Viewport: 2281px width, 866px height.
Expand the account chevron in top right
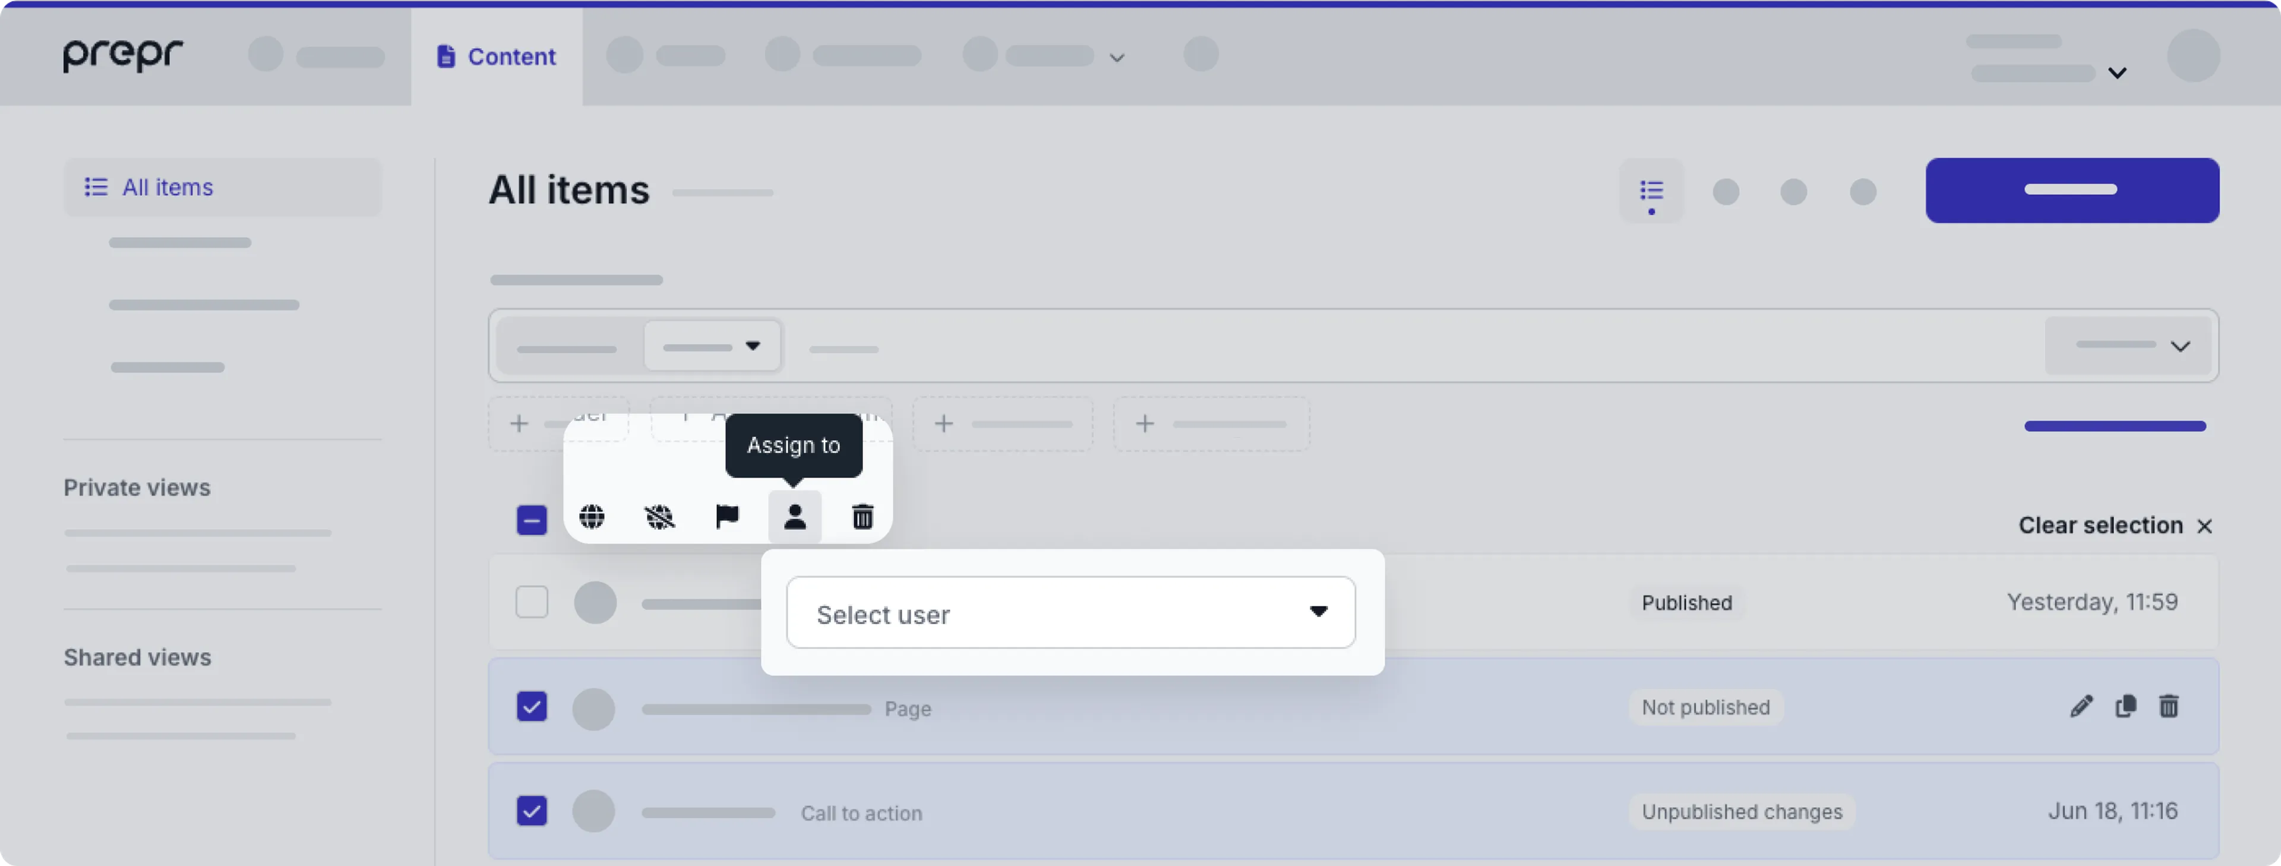(2117, 72)
